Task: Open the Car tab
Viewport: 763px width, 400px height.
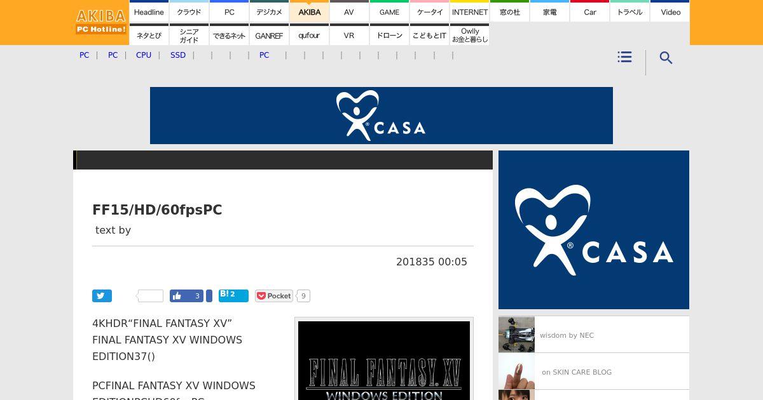Action: (x=589, y=11)
